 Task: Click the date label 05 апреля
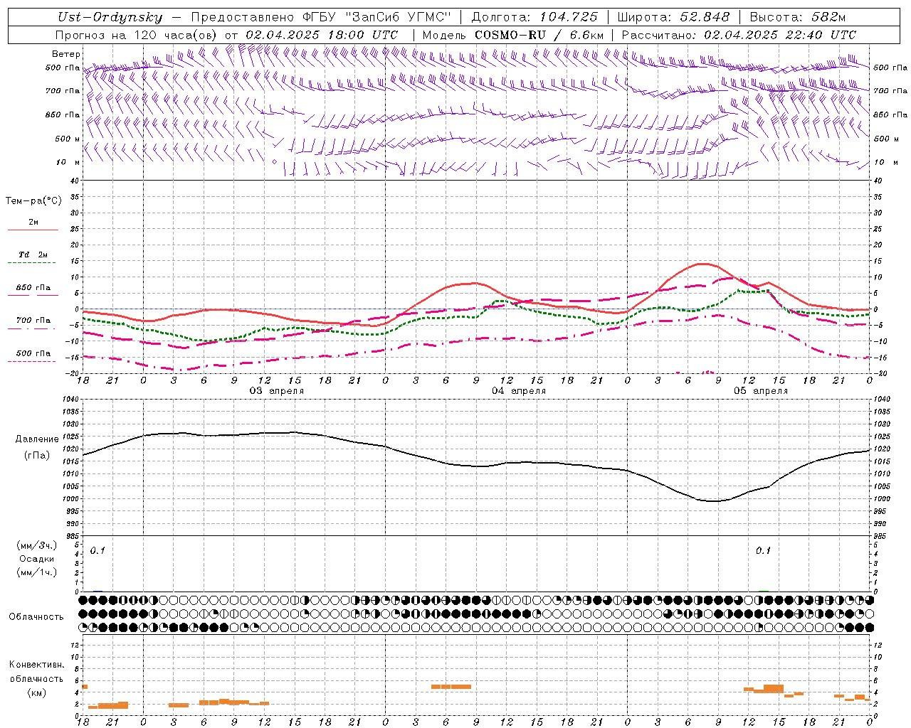coord(761,391)
